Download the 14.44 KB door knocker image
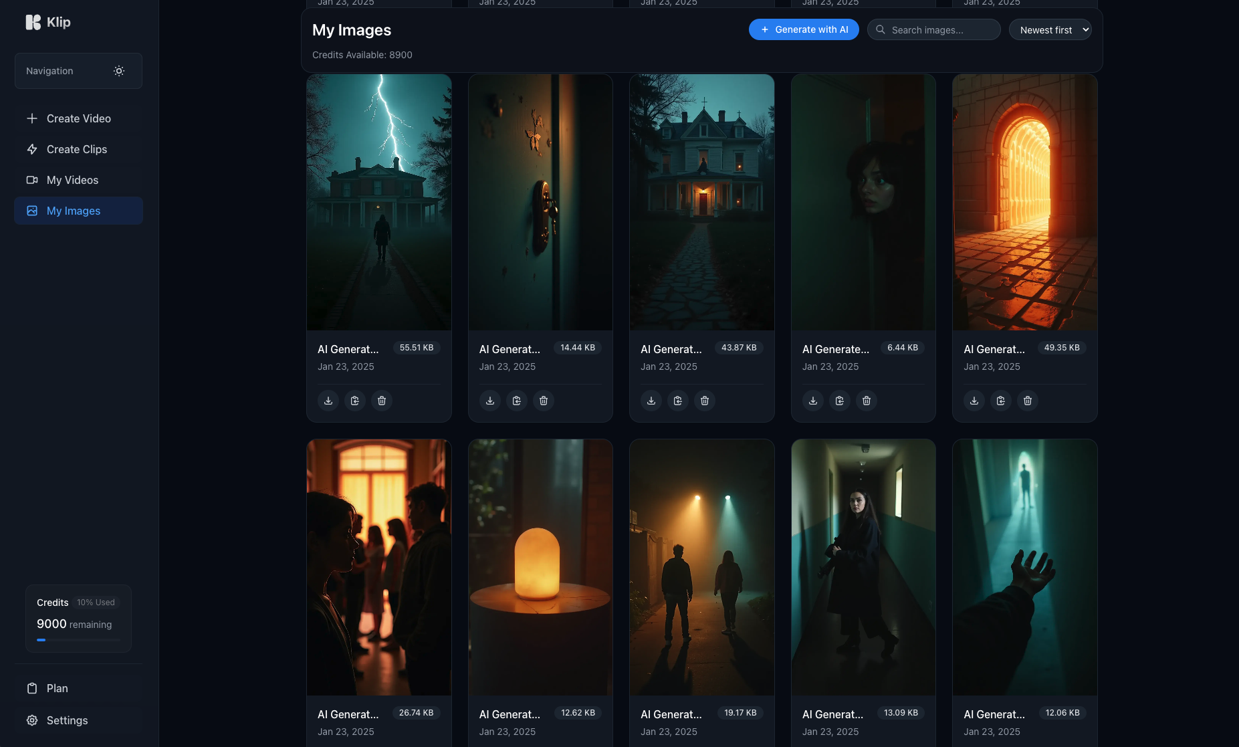This screenshot has height=747, width=1239. 490,401
